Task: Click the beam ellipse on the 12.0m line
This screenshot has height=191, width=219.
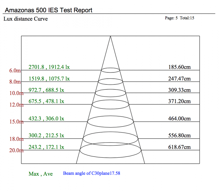Action: pyautogui.click(x=110, y=104)
